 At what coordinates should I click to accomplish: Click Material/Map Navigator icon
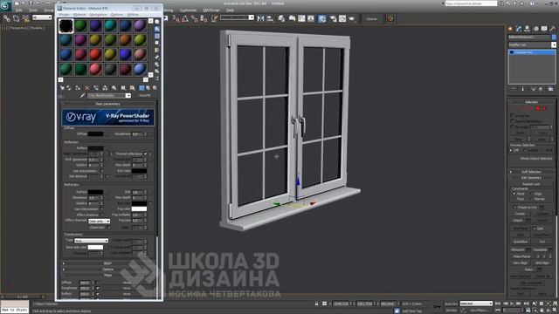[157, 78]
